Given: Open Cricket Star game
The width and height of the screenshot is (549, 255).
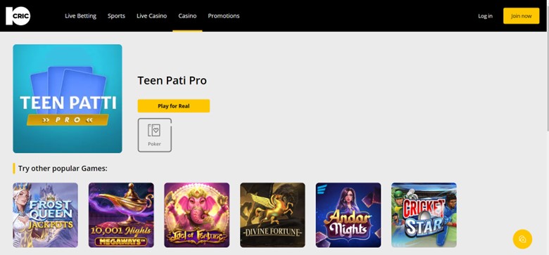Looking at the screenshot, I should point(424,215).
